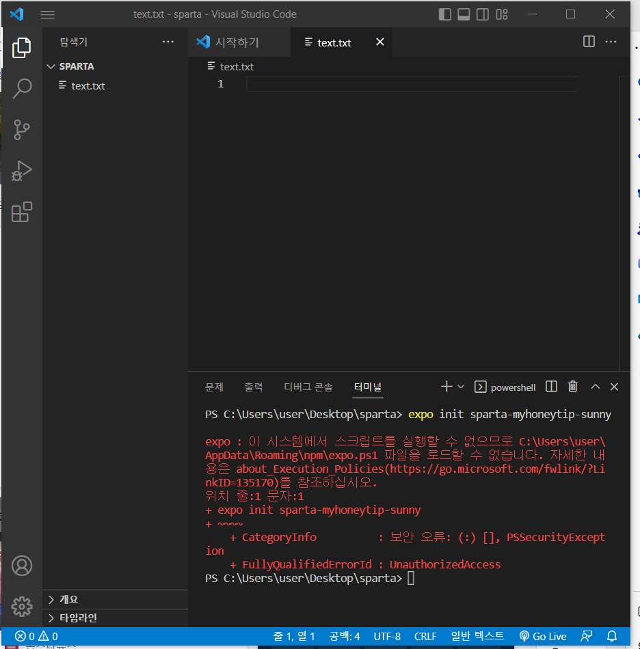Open the hamburger application menu

(x=48, y=14)
